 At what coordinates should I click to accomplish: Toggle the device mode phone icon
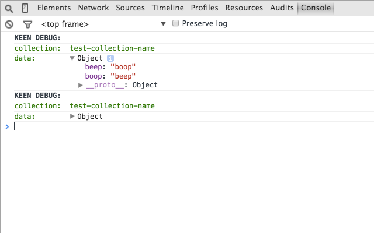coord(25,8)
